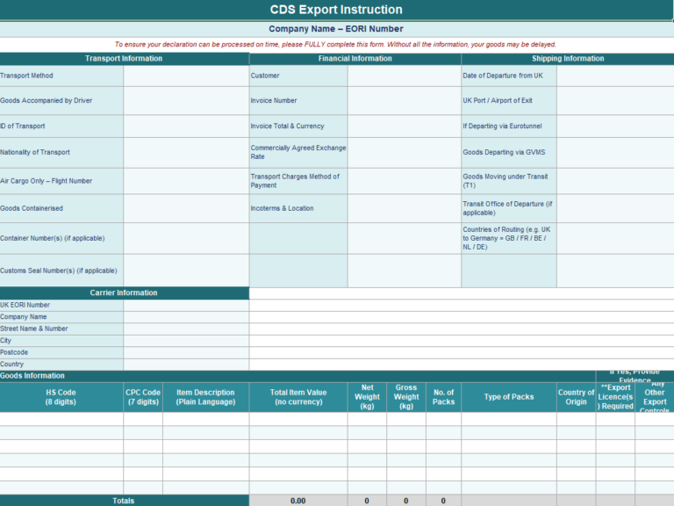Screen dimensions: 674x506
Task: Click the Goods Moving under Transit (T1) value cell
Action: pos(615,181)
